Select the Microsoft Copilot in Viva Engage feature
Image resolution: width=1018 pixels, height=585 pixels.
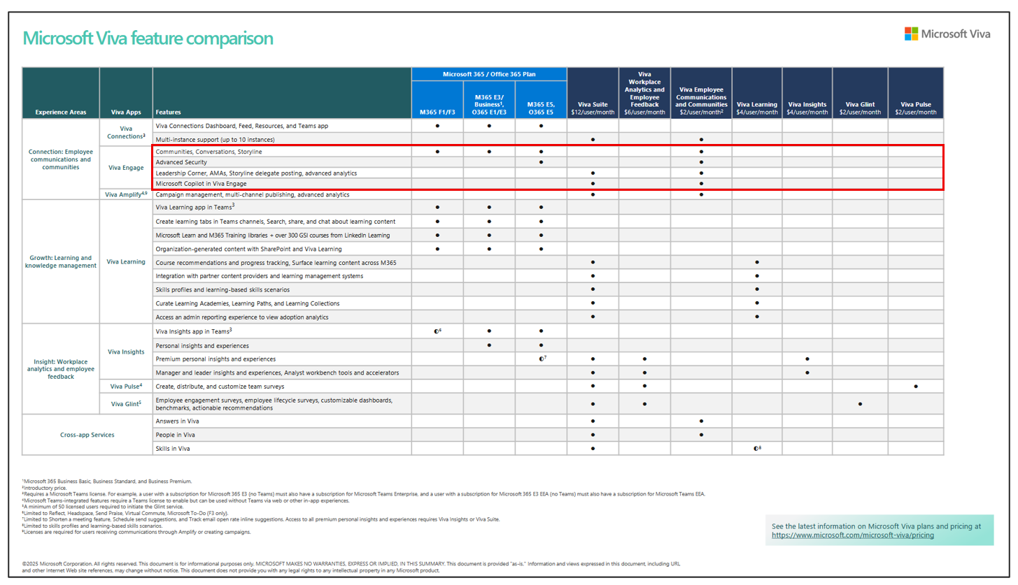pyautogui.click(x=201, y=184)
